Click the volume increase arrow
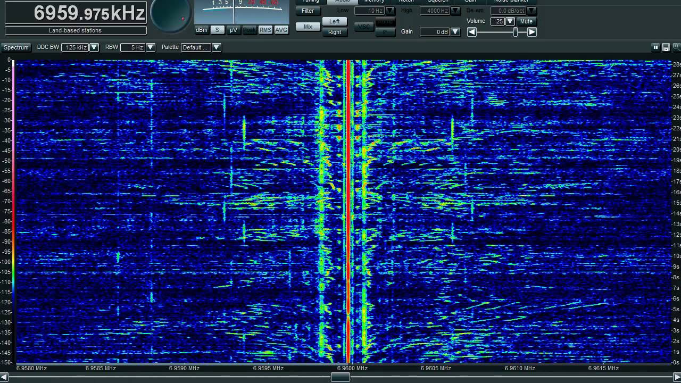Viewport: 681px width, 383px height. coord(531,32)
